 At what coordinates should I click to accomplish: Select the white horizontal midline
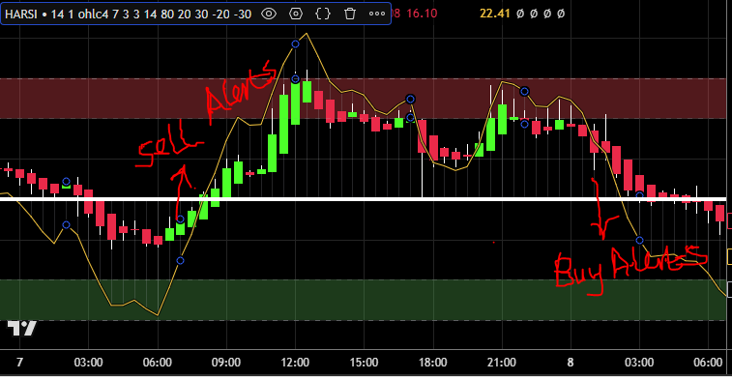364,199
